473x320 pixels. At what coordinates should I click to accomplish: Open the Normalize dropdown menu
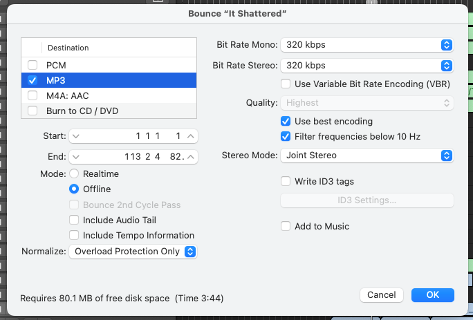[133, 252]
